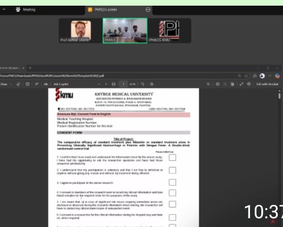Image resolution: width=283 pixels, height=227 pixels.
Task: Click the save icon in PDF toolbar
Action: pyautogui.click(x=225, y=84)
